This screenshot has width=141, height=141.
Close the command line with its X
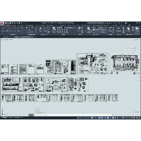(x=30, y=115)
